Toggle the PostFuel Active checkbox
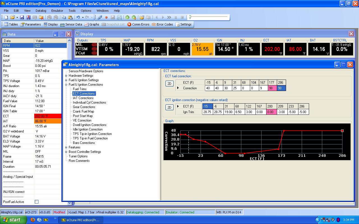Viewport: 359px width, 224px height. [36, 202]
